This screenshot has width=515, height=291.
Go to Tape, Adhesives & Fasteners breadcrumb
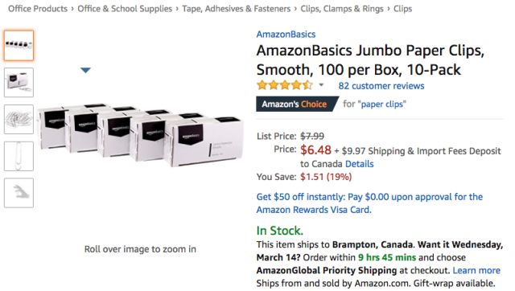(x=237, y=9)
